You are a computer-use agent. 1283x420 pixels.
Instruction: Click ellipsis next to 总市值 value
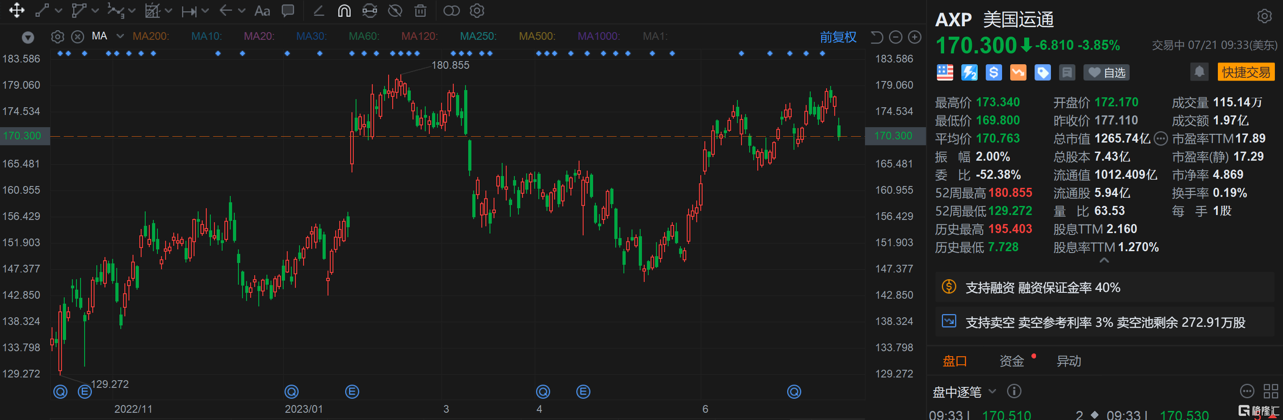(x=1160, y=138)
